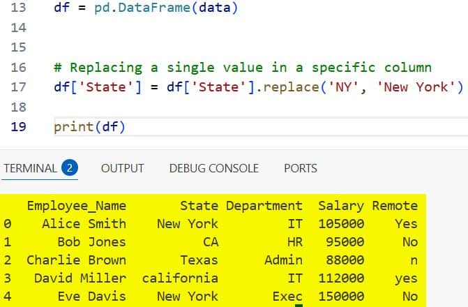This screenshot has height=307, width=468.
Task: Open the PORTS tab
Action: tap(301, 168)
